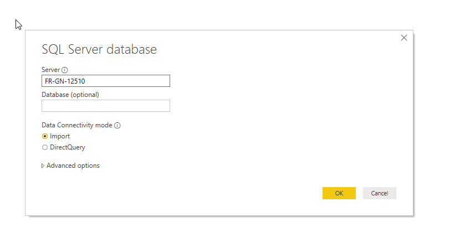Choose Import by clicking its label text
Viewport: 455px width, 248px height.
point(60,136)
